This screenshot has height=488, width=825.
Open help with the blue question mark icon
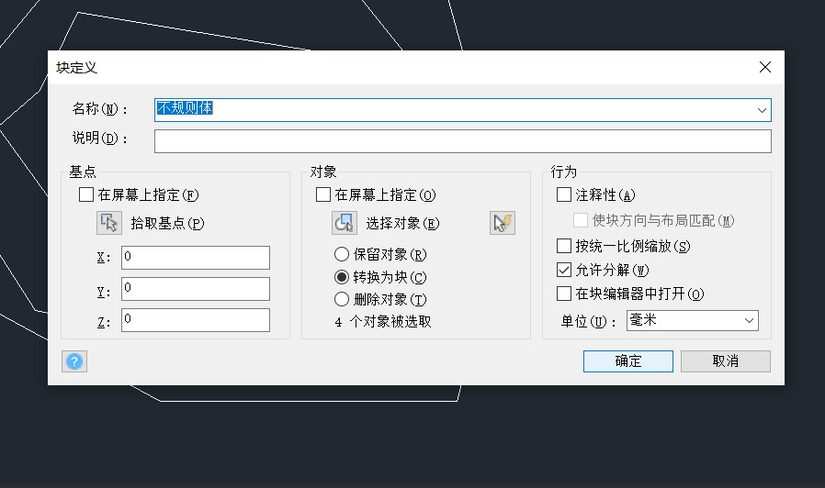pos(74,361)
